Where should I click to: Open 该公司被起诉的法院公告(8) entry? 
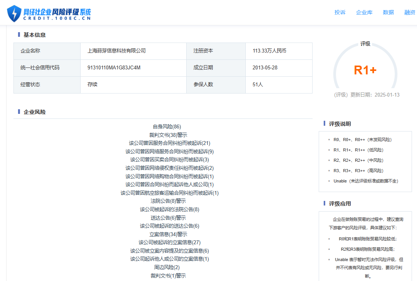169,209
